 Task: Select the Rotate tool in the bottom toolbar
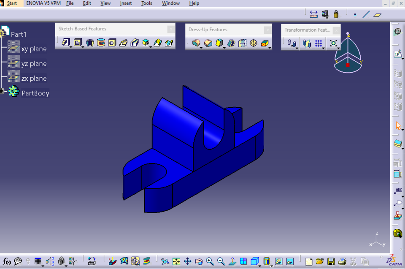click(x=199, y=261)
